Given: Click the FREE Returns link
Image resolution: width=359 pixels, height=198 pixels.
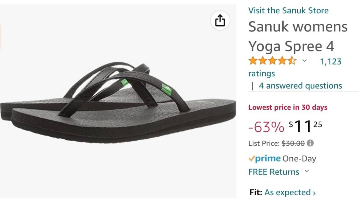Looking at the screenshot, I should [274, 172].
